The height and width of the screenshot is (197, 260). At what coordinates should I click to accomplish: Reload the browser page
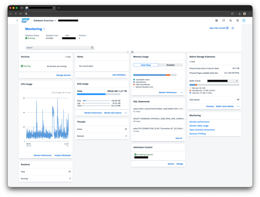tap(20, 14)
